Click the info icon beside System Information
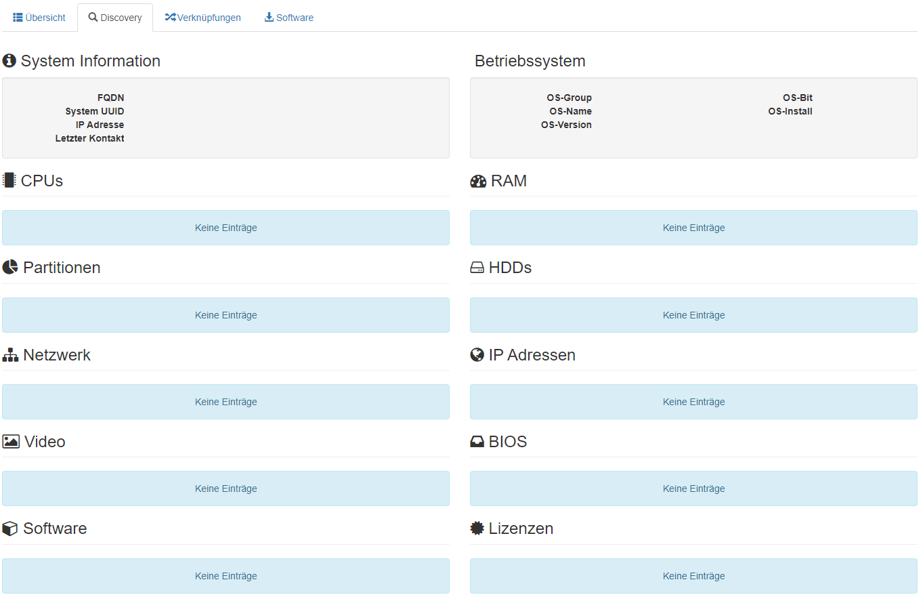The height and width of the screenshot is (601, 923). click(x=9, y=60)
